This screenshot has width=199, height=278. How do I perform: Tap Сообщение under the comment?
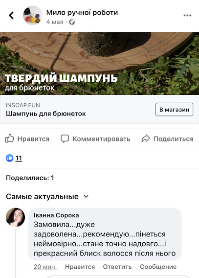coord(158,267)
